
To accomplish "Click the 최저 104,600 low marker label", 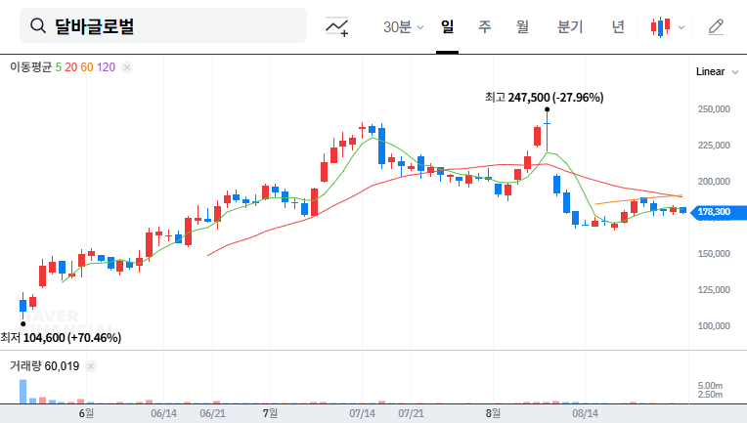I will point(61,338).
